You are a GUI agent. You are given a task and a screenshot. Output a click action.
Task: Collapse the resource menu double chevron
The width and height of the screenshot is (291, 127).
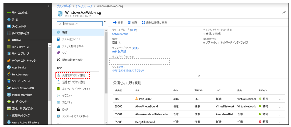pos(105,22)
